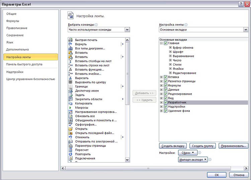The width and height of the screenshot is (251, 180).
Task: Click the commands list scroll-down arrow
Action: click(127, 160)
